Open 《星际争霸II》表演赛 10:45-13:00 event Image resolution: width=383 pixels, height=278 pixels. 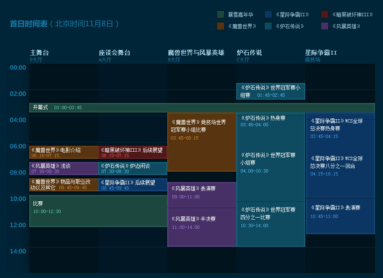point(340,216)
